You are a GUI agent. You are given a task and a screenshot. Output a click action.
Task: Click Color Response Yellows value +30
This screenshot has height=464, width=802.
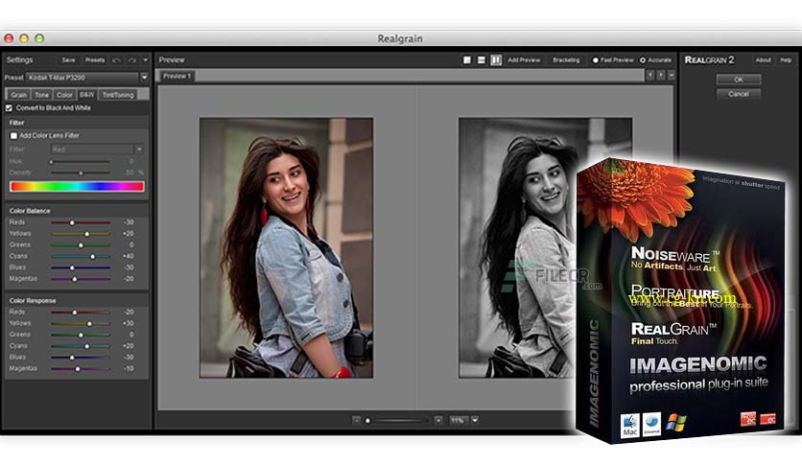click(x=129, y=323)
